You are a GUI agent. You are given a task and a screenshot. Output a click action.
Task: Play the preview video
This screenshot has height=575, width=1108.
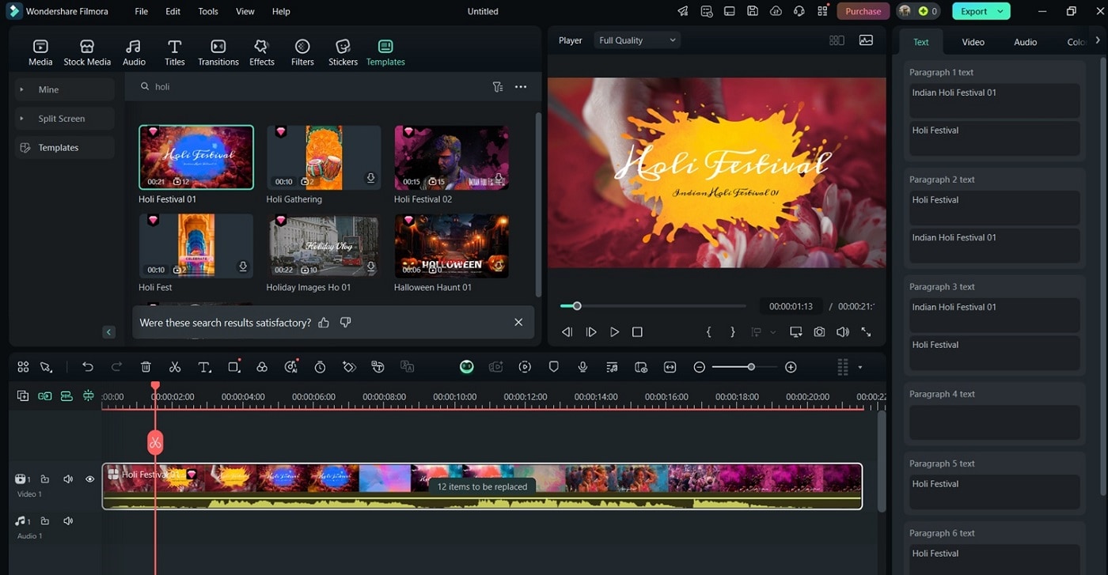614,332
